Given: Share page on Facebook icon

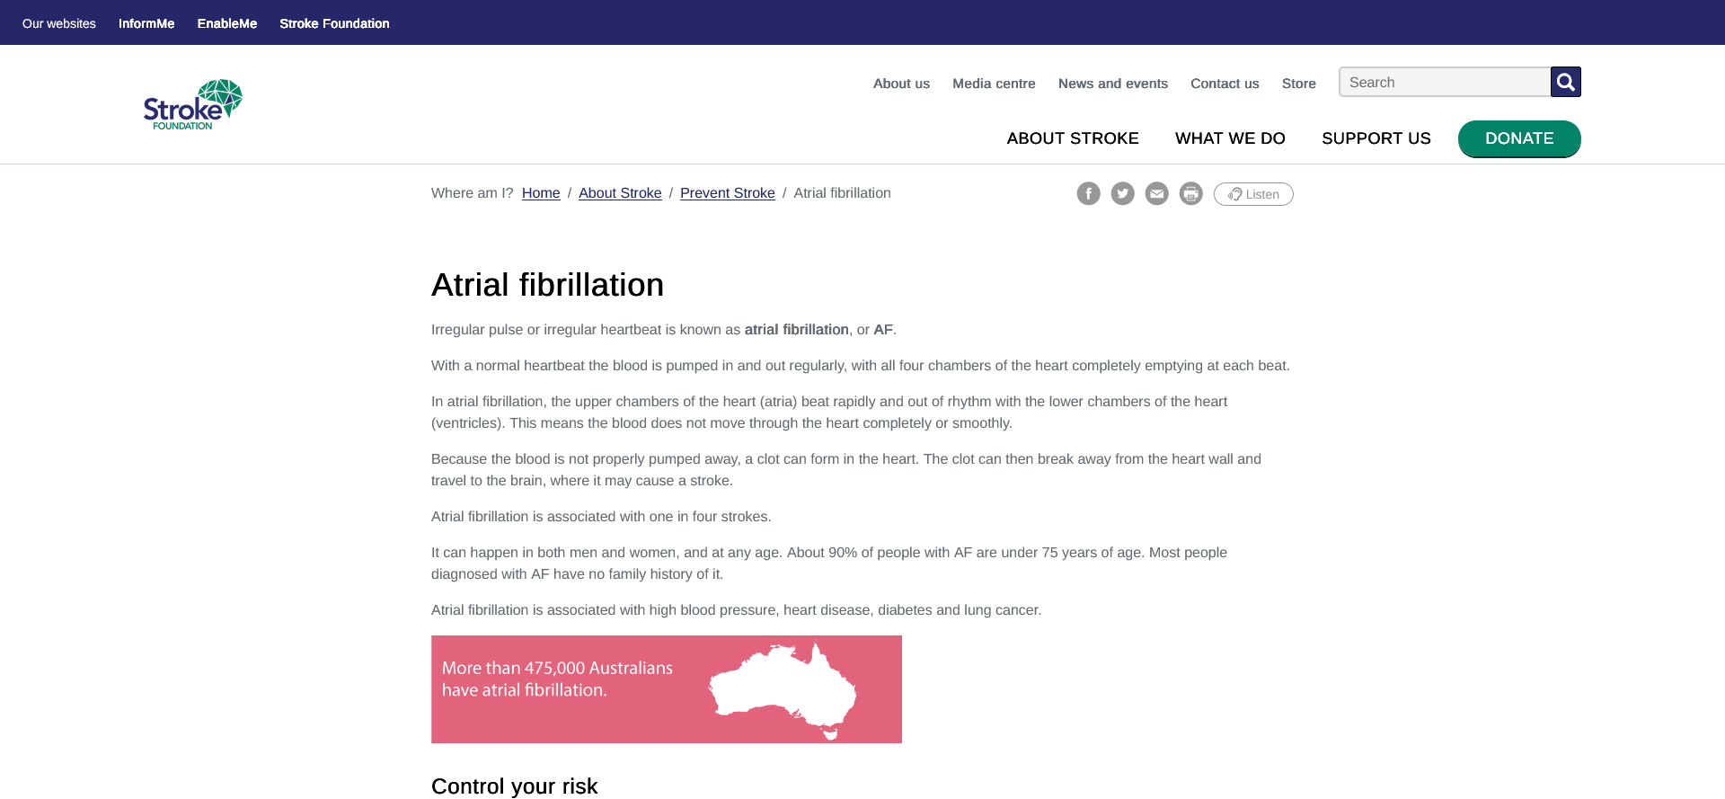Looking at the screenshot, I should pos(1088,194).
